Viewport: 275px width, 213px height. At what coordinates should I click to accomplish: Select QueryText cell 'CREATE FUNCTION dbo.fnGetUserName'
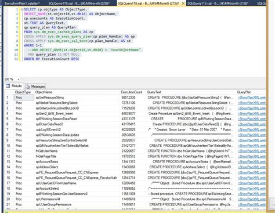[x=191, y=151]
